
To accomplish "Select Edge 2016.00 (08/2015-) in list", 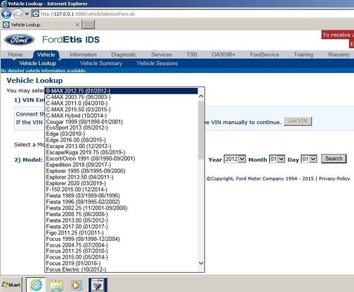I will [122, 140].
